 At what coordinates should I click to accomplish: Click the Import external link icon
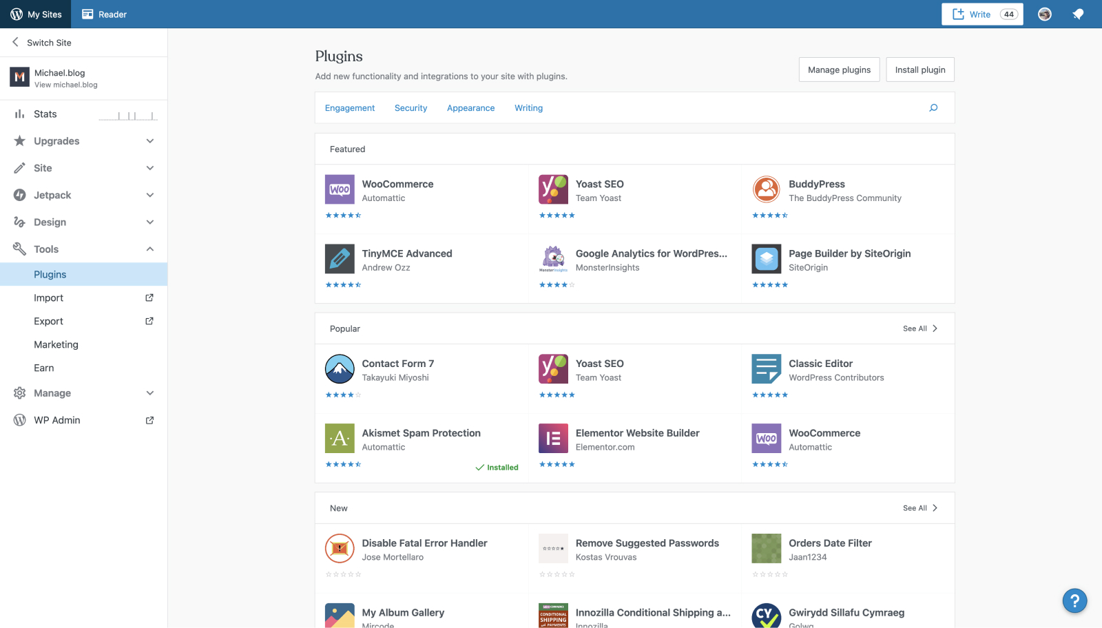pyautogui.click(x=149, y=297)
